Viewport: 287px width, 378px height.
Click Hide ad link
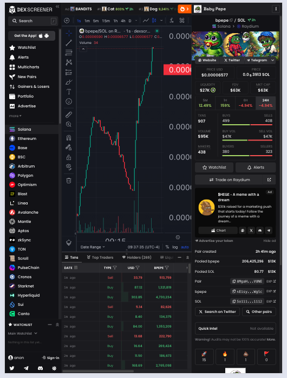point(270,241)
